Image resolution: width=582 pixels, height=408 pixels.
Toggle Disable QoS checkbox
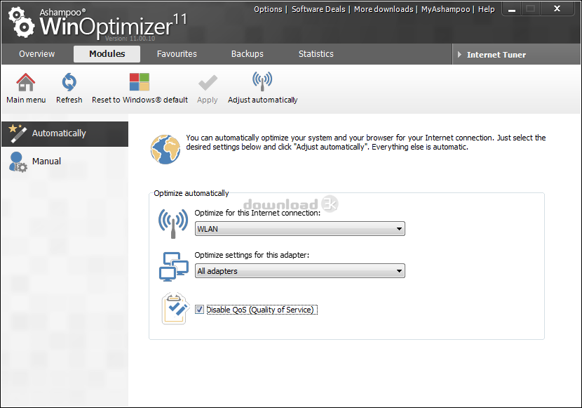point(199,310)
